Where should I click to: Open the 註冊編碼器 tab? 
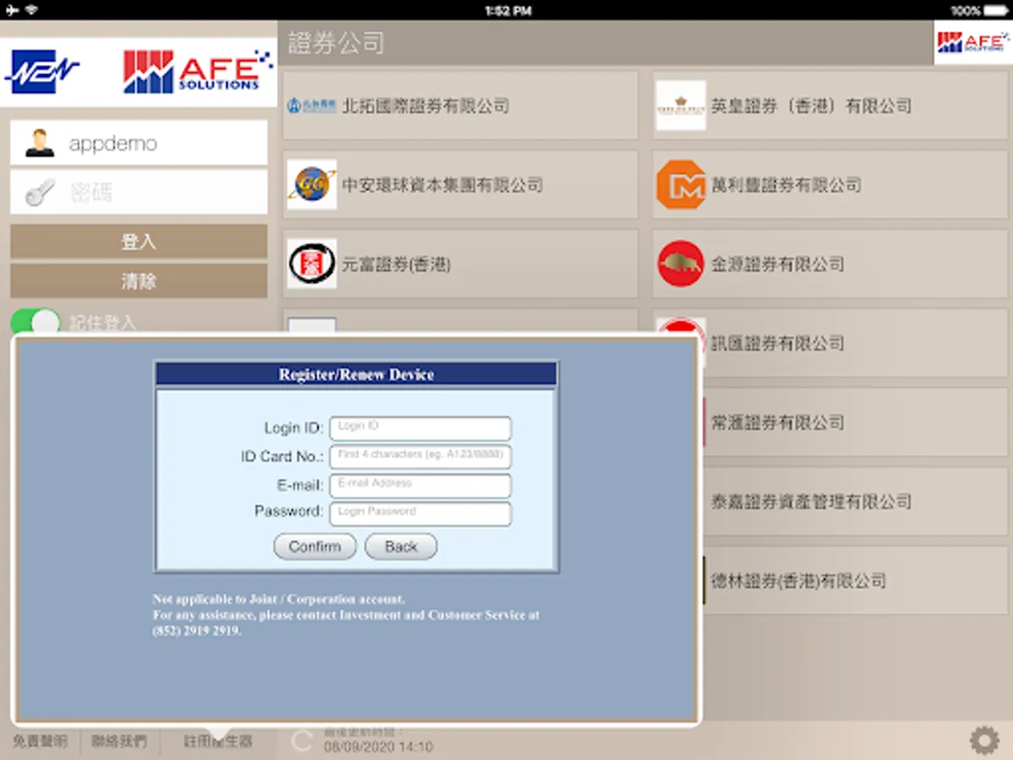(x=218, y=741)
